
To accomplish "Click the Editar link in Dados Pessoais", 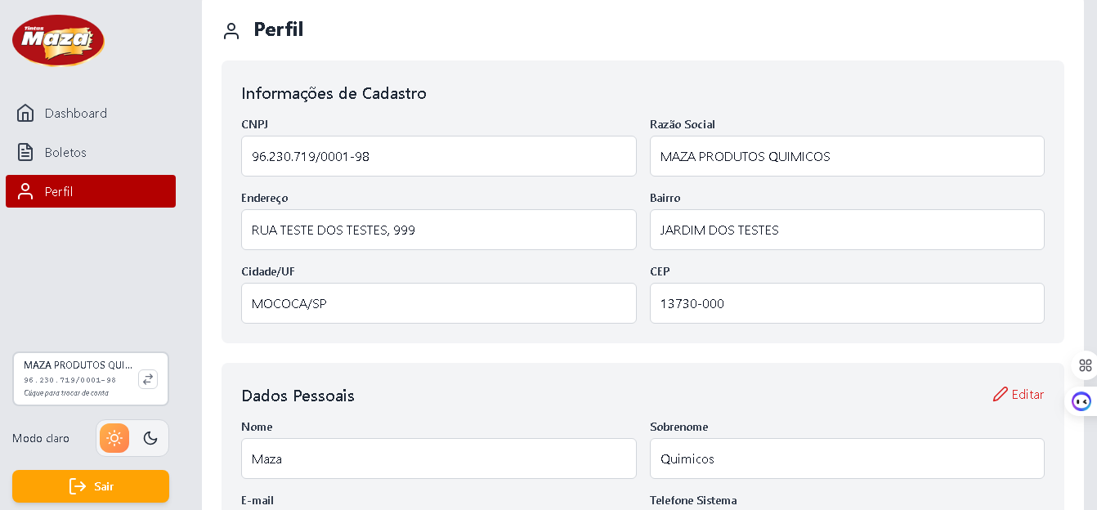I will (1028, 395).
